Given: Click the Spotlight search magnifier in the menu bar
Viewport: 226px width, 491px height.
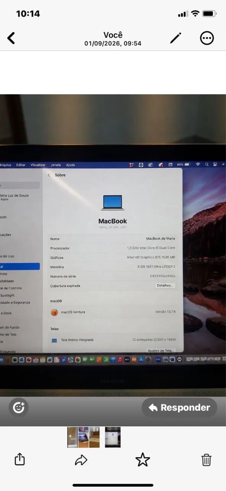Looking at the screenshot, I should 207,165.
